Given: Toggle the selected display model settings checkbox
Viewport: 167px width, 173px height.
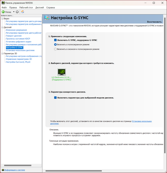Looking at the screenshot, I should pos(55,98).
